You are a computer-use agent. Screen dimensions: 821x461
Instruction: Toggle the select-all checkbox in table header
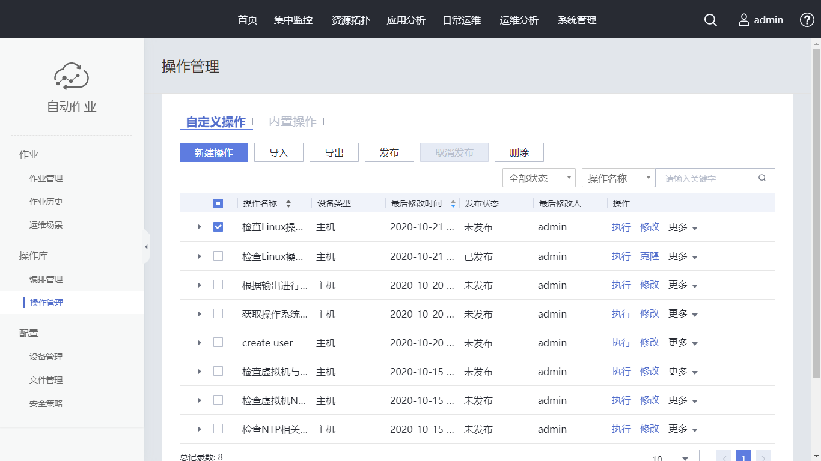pos(218,203)
